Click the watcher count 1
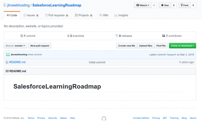Image resolution: width=202 pixels, height=127 pixels. coord(154,5)
